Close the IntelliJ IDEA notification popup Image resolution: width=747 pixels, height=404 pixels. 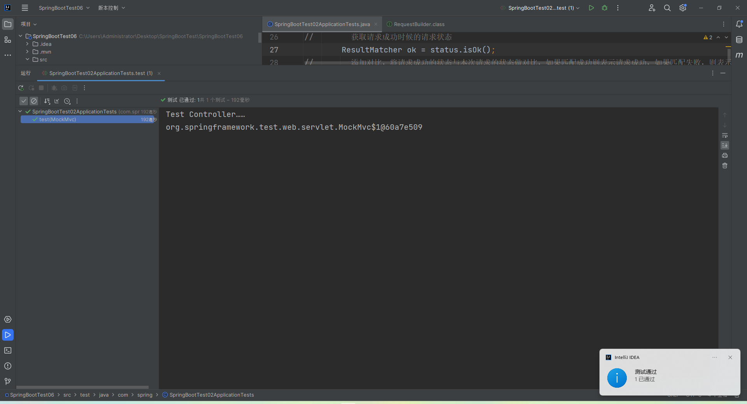tap(730, 357)
